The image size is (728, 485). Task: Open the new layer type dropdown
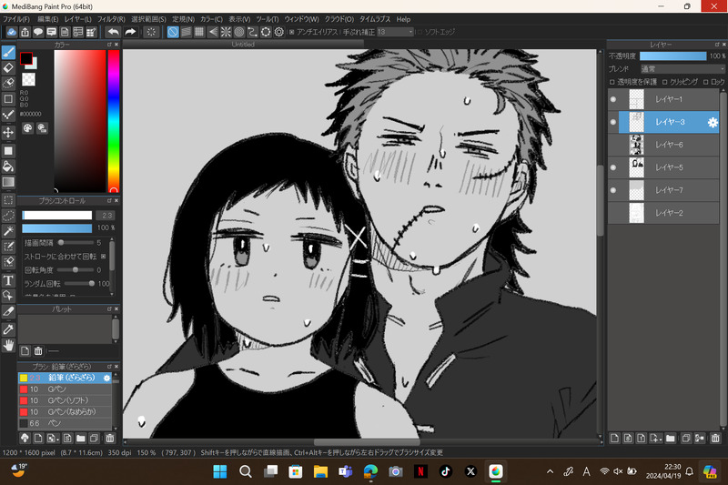(655, 438)
